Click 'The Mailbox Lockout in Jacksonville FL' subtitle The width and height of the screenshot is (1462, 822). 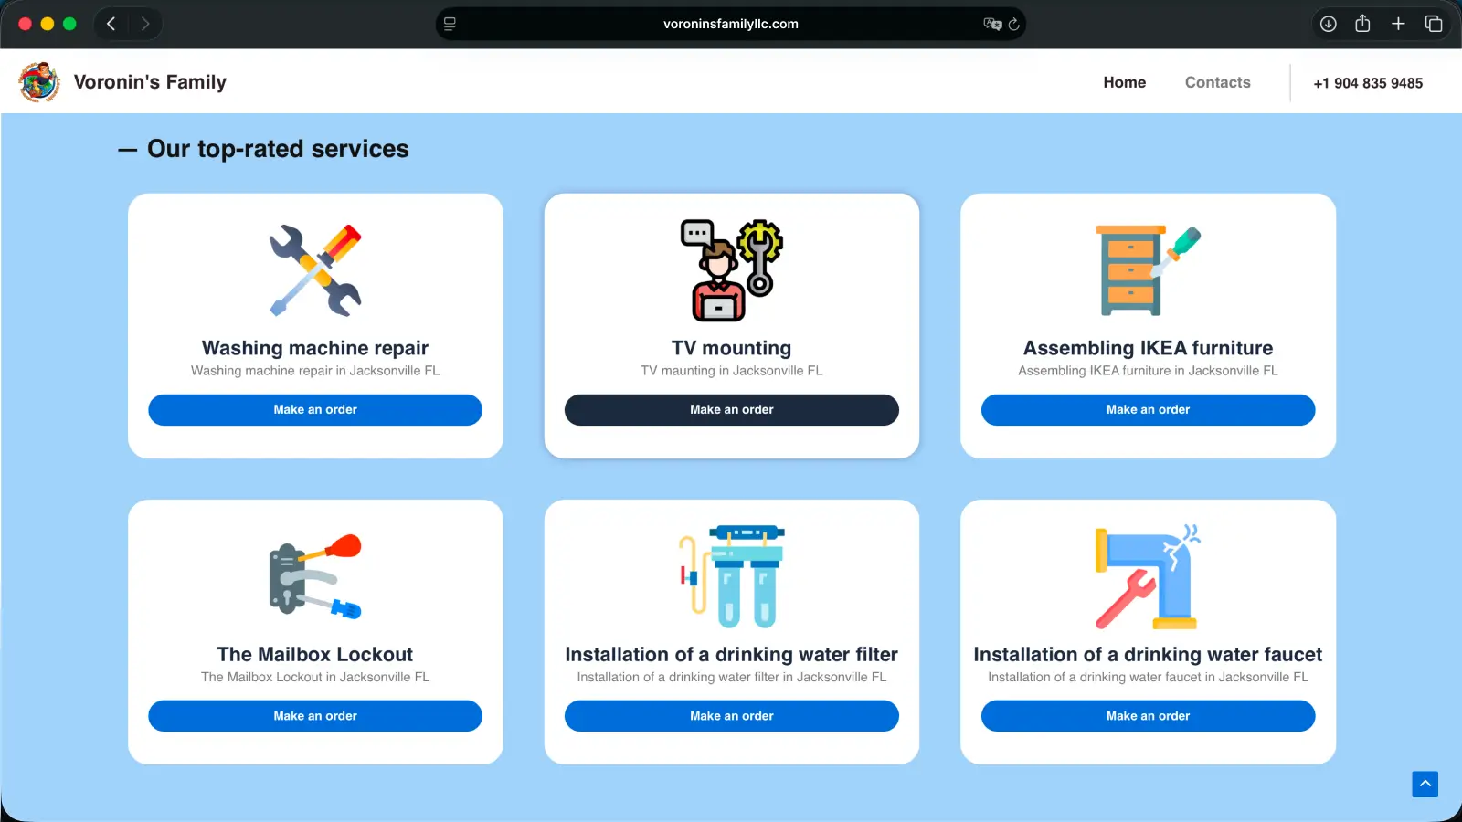click(315, 677)
